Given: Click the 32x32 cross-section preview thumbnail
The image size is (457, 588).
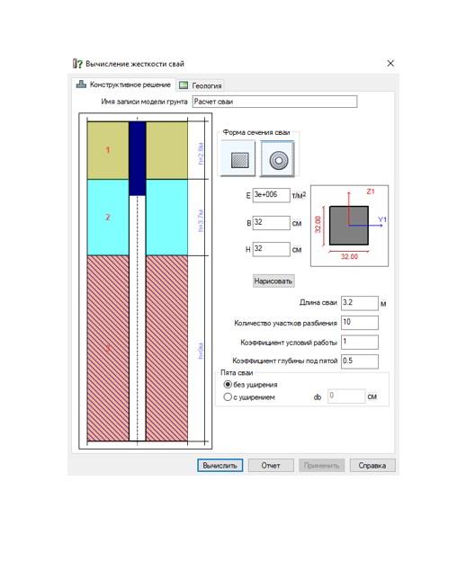Looking at the screenshot, I should (349, 226).
